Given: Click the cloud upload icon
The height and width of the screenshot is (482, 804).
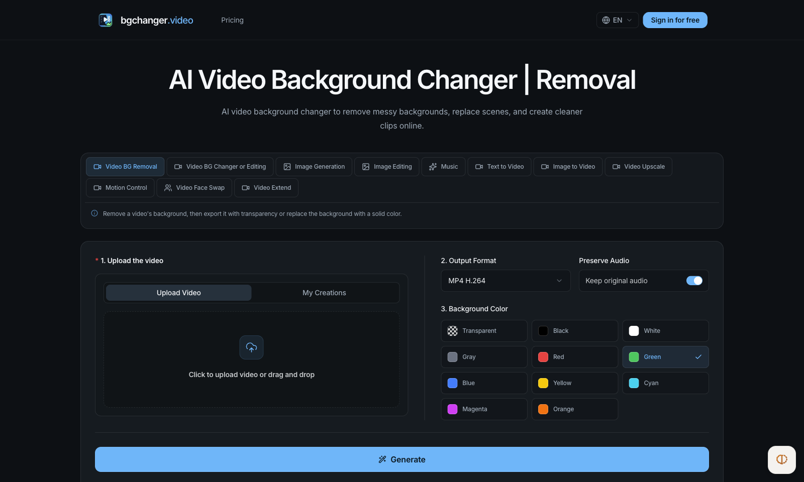Looking at the screenshot, I should [x=252, y=347].
